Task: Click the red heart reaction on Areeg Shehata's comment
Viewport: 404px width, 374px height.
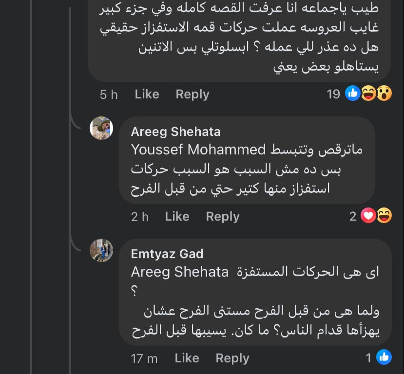Action: pos(368,216)
